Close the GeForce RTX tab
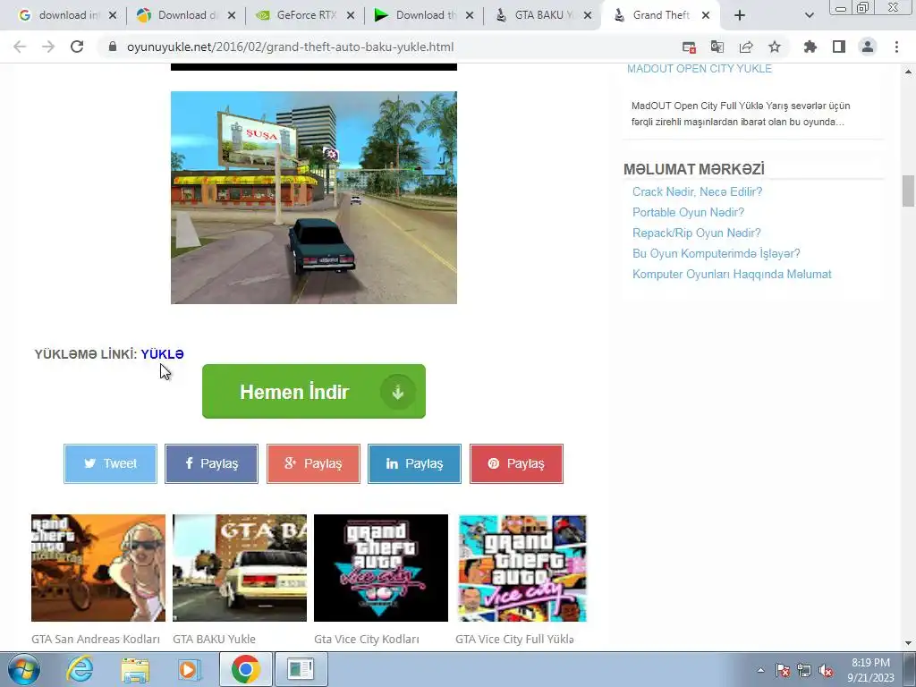The width and height of the screenshot is (916, 687). 351,15
